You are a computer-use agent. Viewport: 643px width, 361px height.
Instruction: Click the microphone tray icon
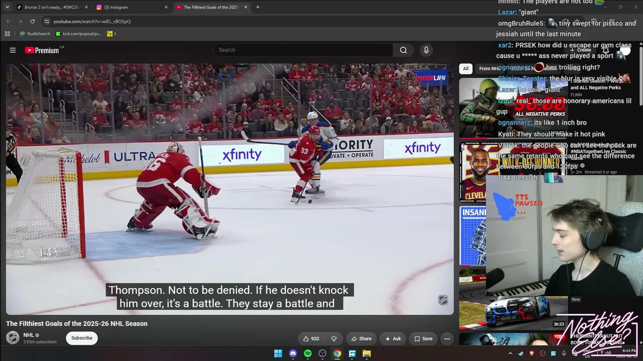click(x=564, y=353)
